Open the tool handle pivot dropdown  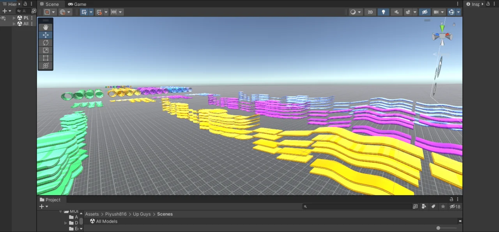coord(50,12)
